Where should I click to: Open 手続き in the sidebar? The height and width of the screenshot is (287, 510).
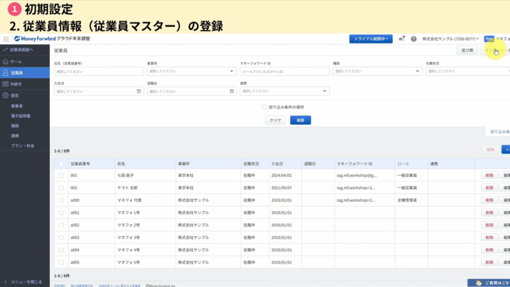pyautogui.click(x=16, y=84)
